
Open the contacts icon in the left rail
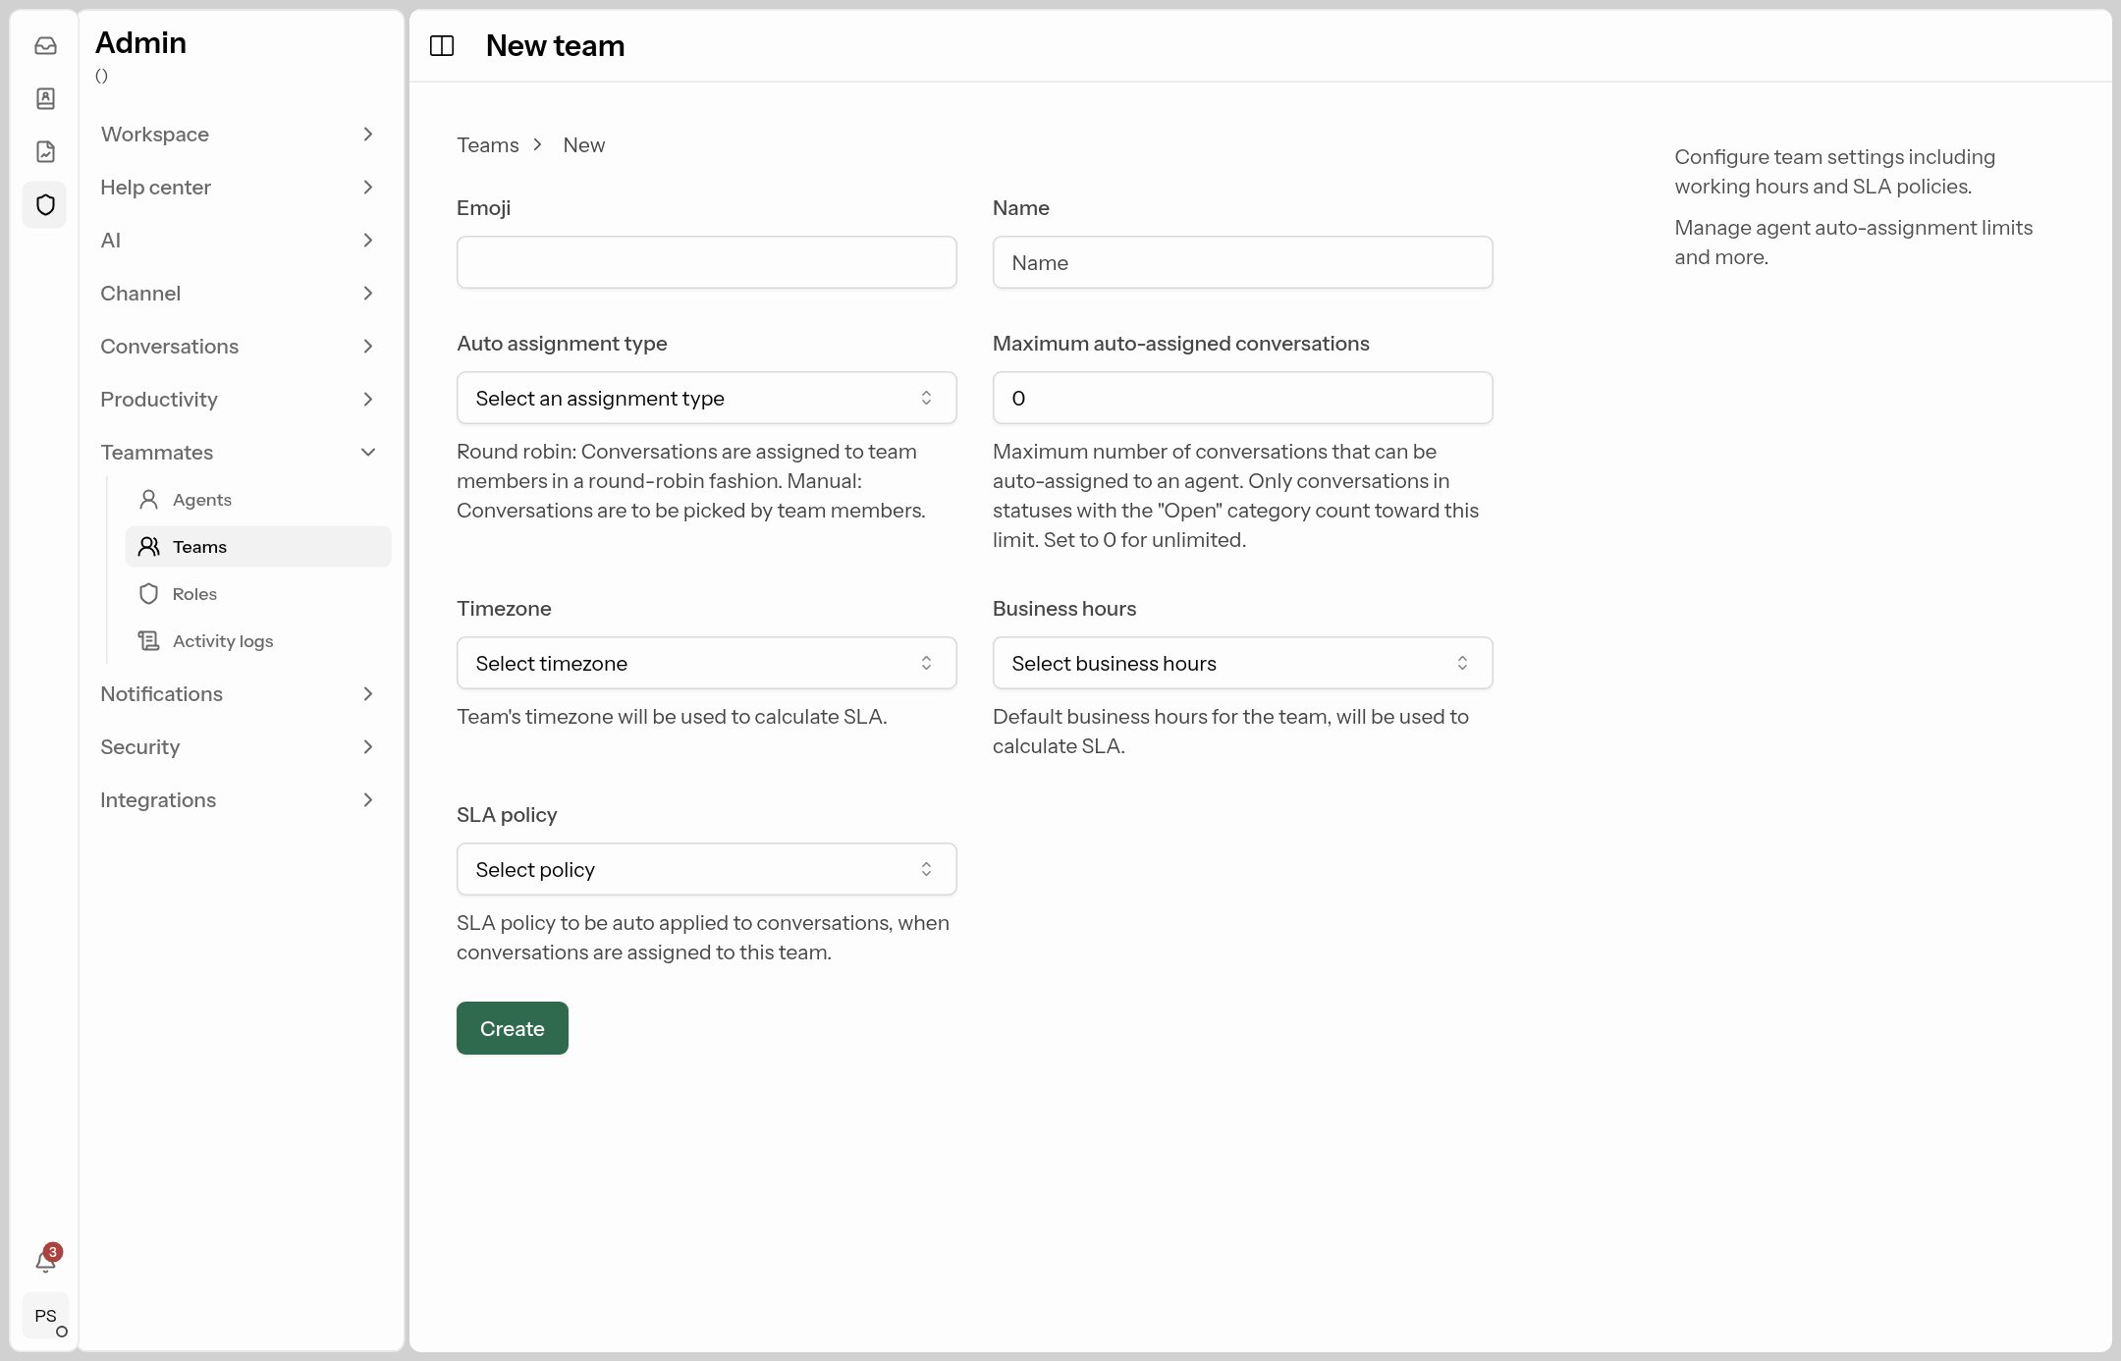pyautogui.click(x=45, y=99)
